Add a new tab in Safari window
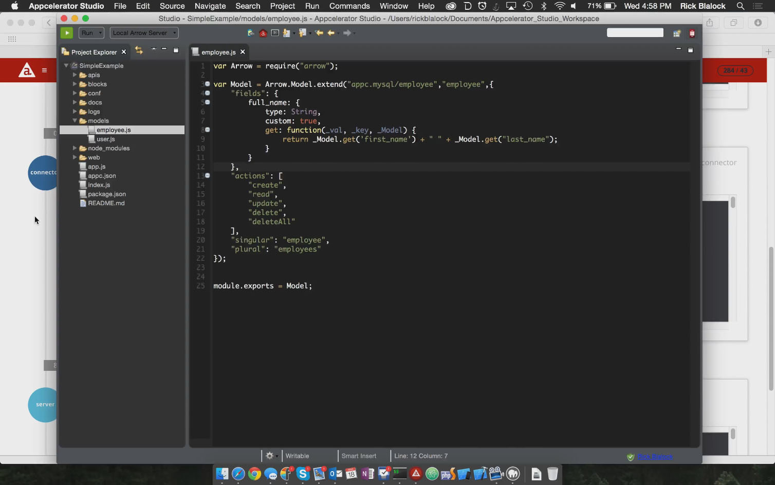The width and height of the screenshot is (775, 485). [768, 51]
